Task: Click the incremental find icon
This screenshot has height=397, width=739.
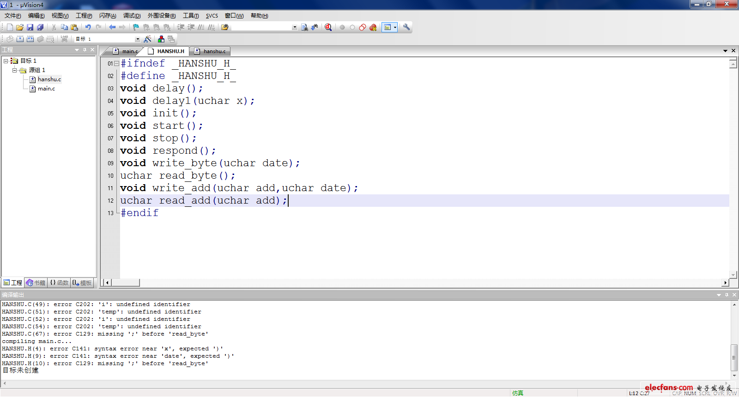Action: pos(315,27)
